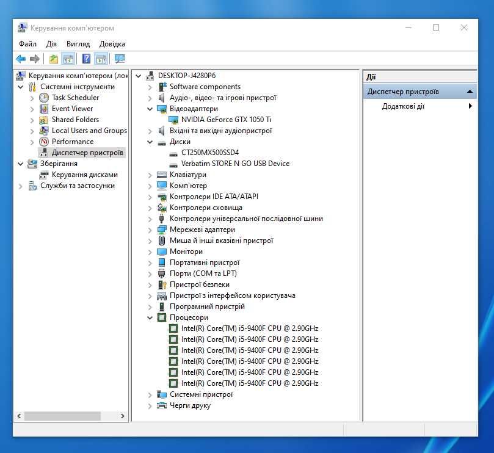
Task: Click the Verbatim STORE N GO drive icon
Action: (x=173, y=164)
